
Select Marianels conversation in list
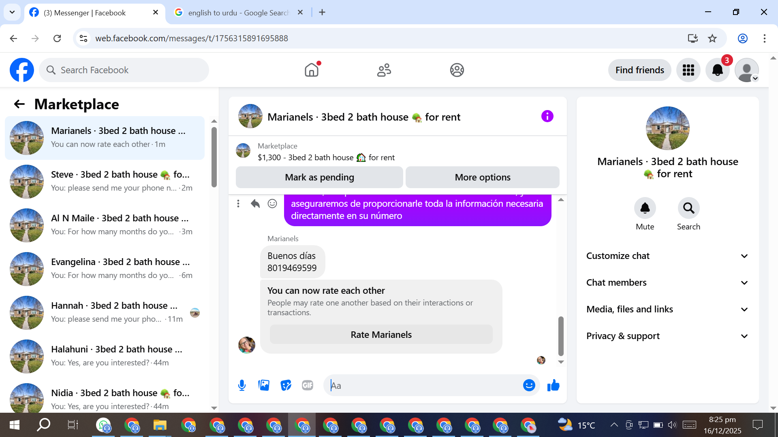click(x=105, y=138)
